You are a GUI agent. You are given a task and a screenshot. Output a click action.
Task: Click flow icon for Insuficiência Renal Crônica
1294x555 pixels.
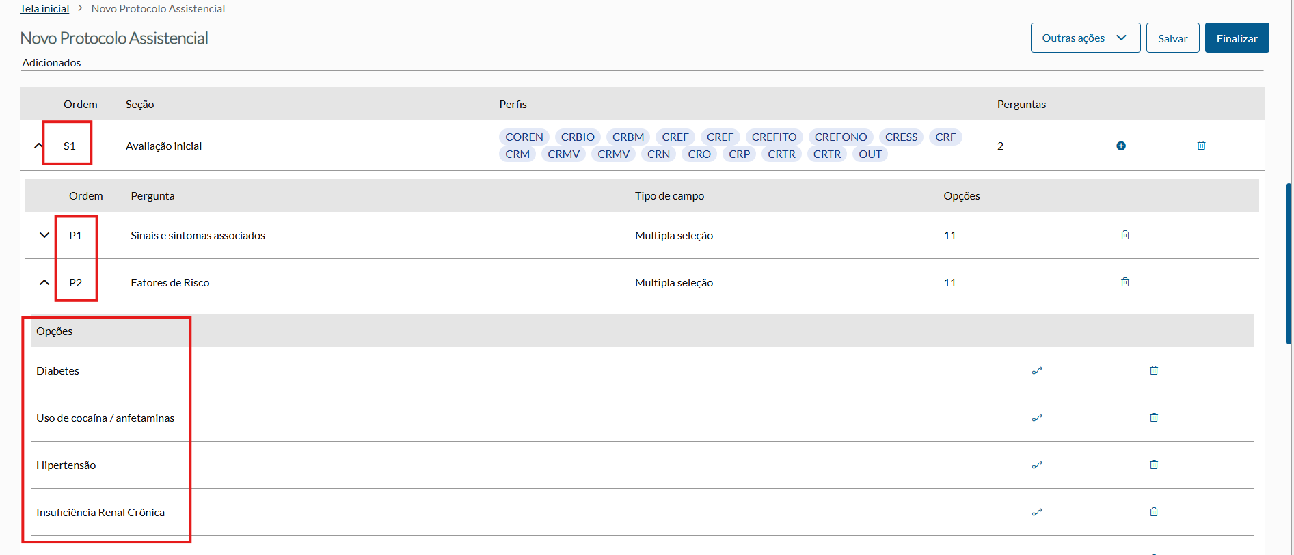click(1037, 512)
